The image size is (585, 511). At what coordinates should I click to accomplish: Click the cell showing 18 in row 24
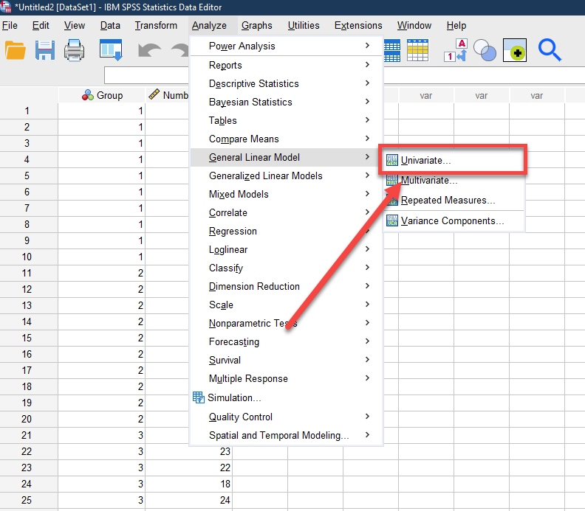tap(188, 484)
